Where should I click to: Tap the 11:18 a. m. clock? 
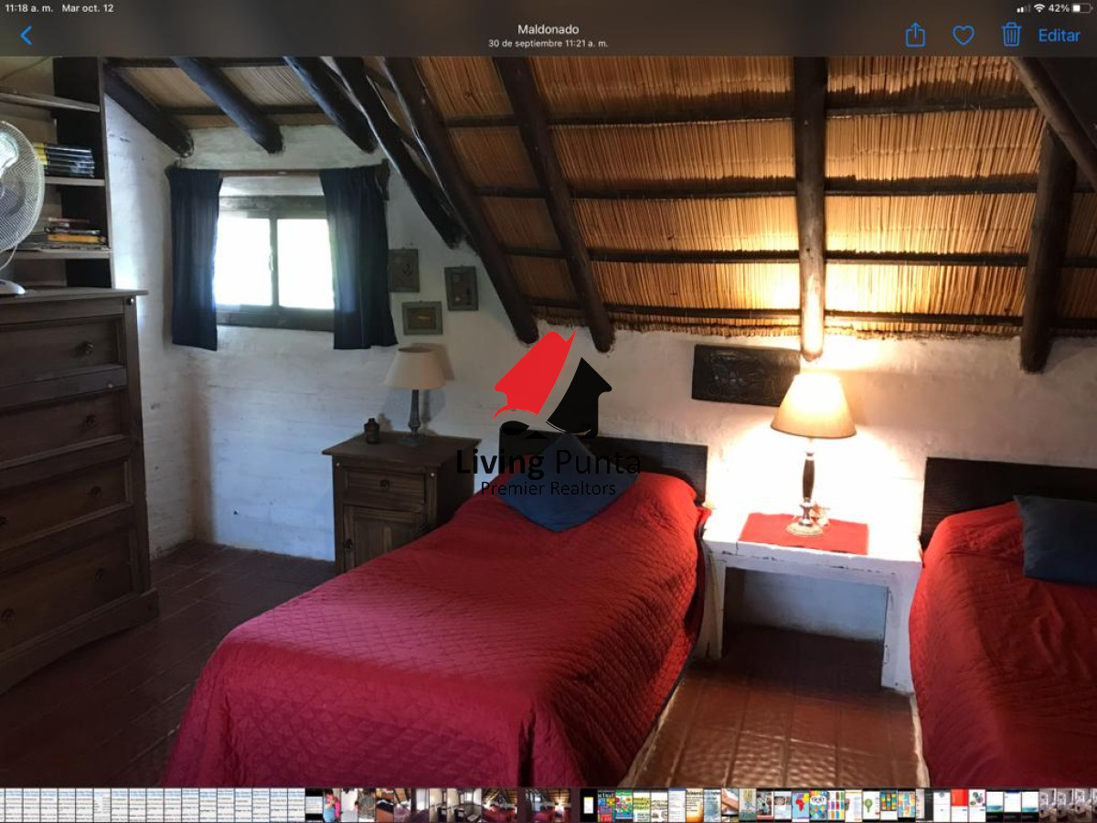click(28, 8)
